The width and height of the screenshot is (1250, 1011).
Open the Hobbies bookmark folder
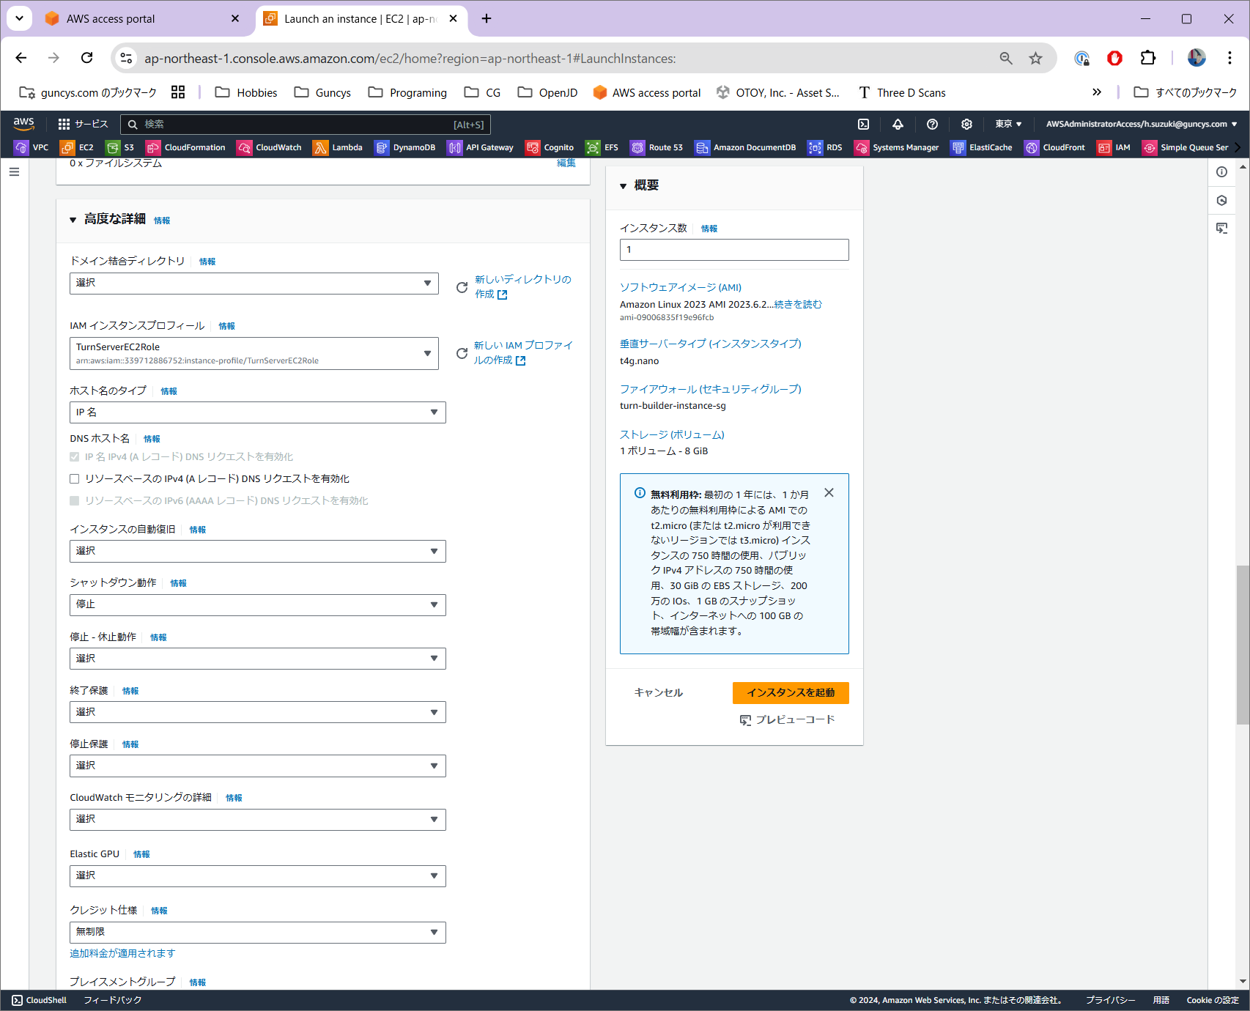click(246, 92)
